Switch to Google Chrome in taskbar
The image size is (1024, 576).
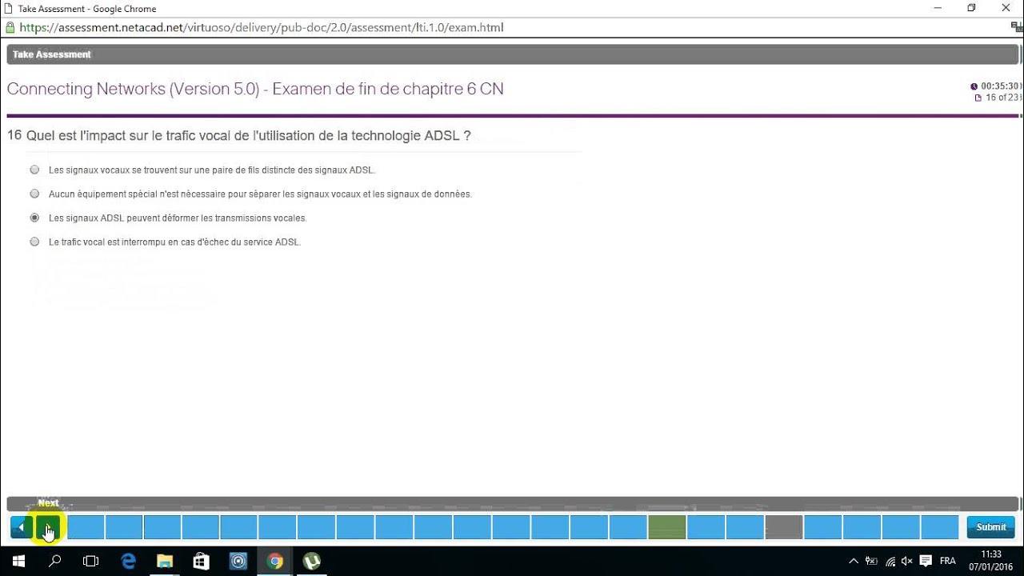275,561
